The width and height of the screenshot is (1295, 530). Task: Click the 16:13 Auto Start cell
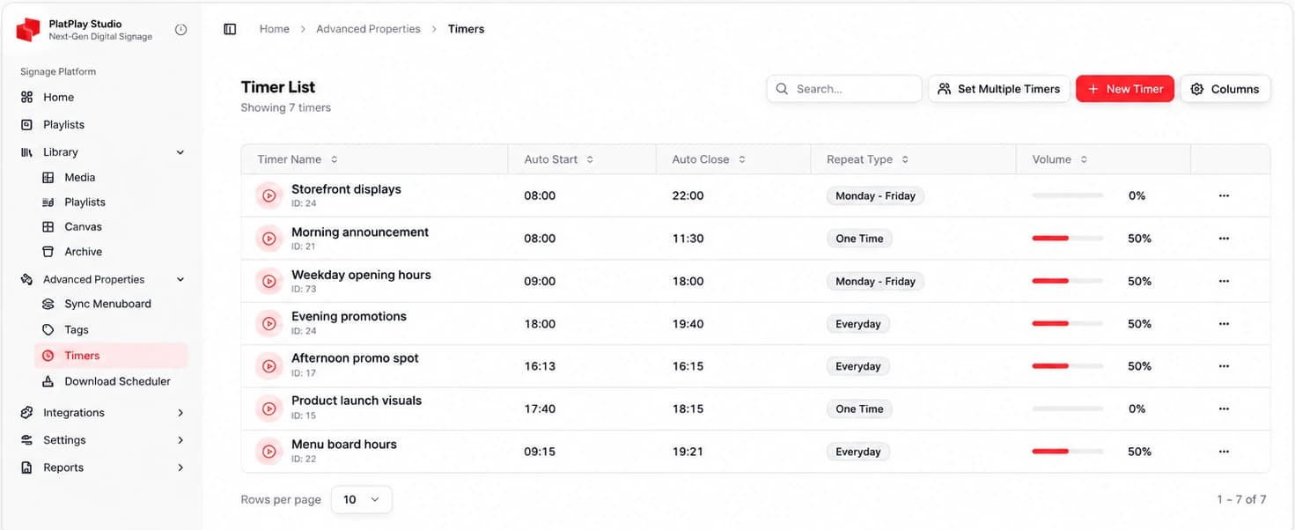tap(540, 365)
